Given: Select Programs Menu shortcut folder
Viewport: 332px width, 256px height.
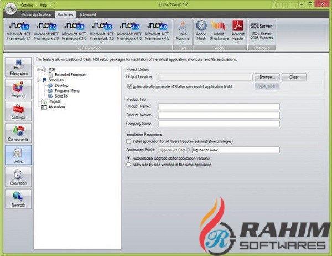Looking at the screenshot, I should (67, 90).
